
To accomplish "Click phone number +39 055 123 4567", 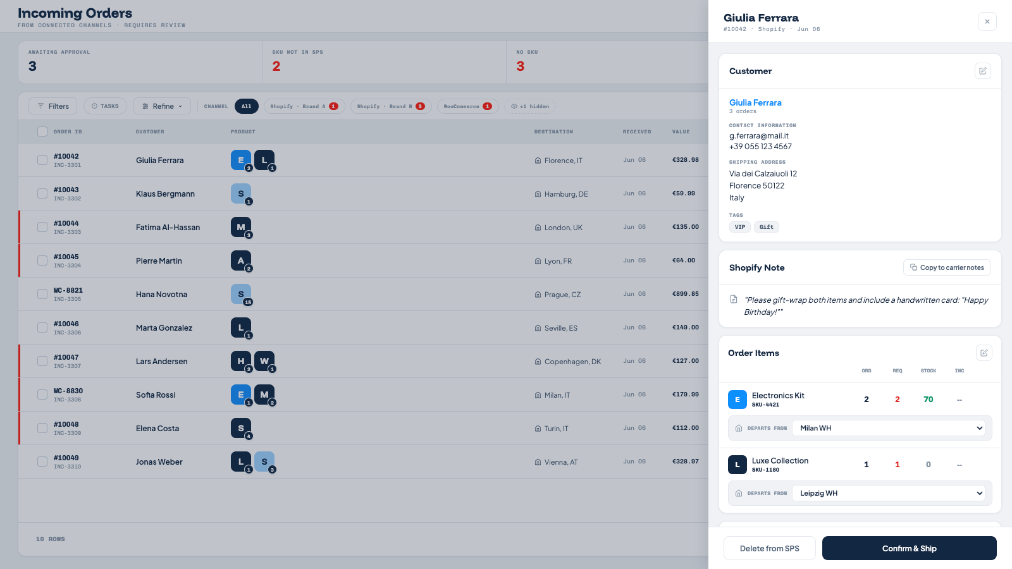I will click(760, 147).
